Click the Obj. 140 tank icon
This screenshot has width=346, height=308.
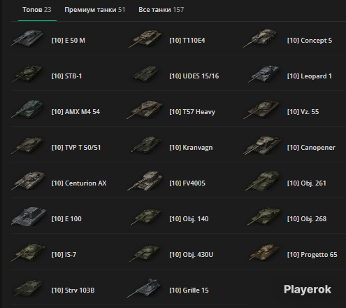tap(146, 217)
